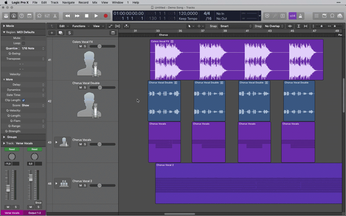The height and width of the screenshot is (216, 346).
Task: Mute the Colors Vocal FX track
Action: point(80,46)
